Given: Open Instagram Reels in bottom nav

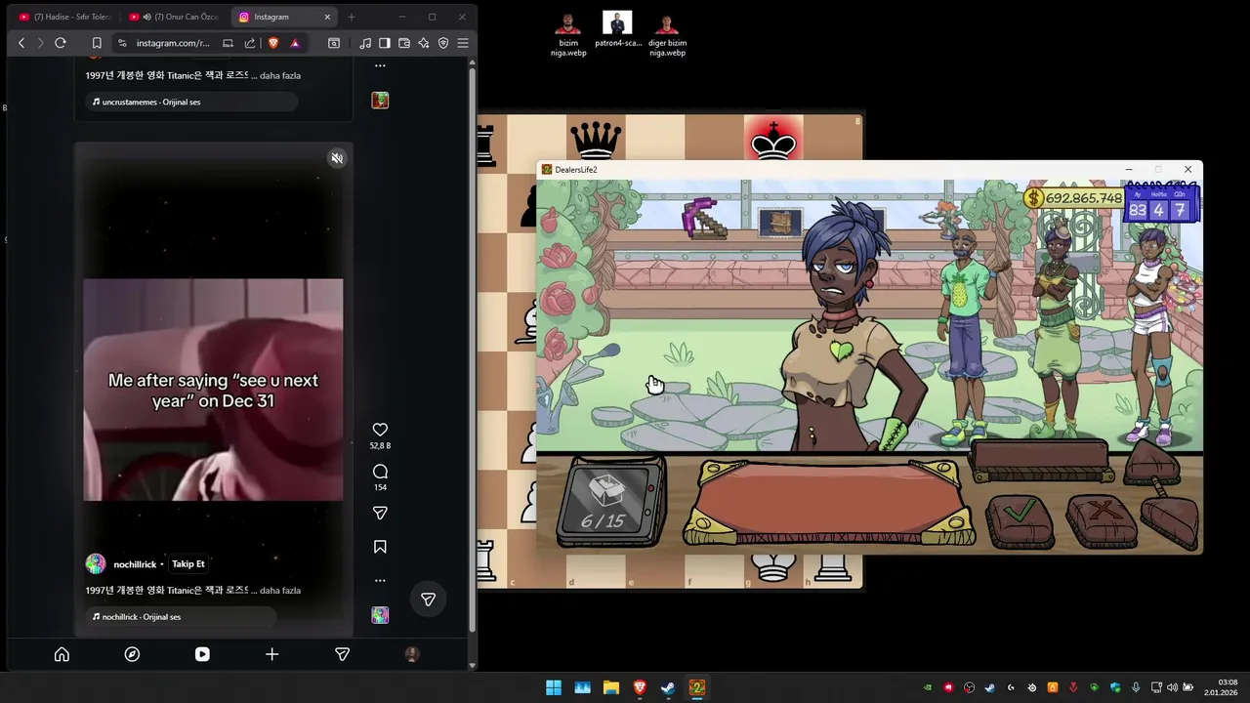Looking at the screenshot, I should [x=202, y=654].
